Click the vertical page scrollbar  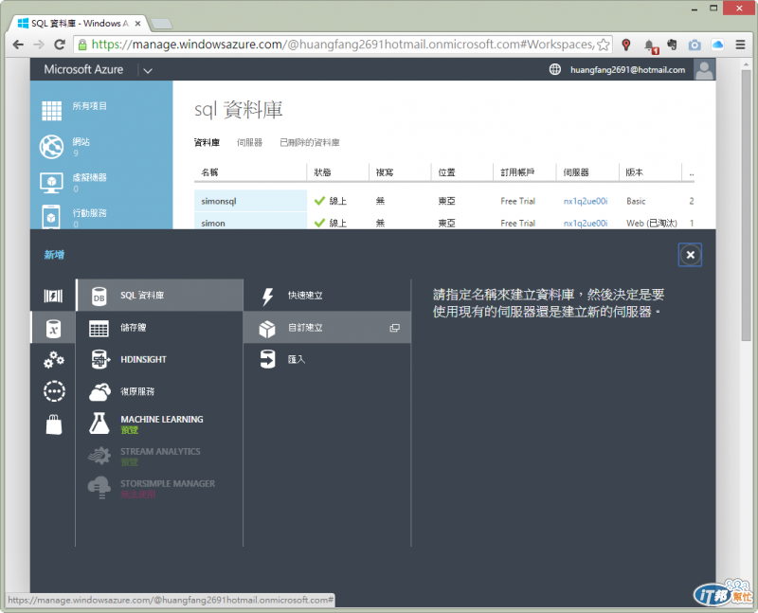tap(747, 206)
